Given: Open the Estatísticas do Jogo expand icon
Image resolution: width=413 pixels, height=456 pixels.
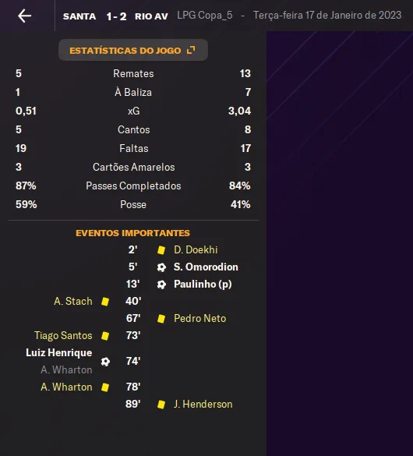Looking at the screenshot, I should click(x=191, y=50).
